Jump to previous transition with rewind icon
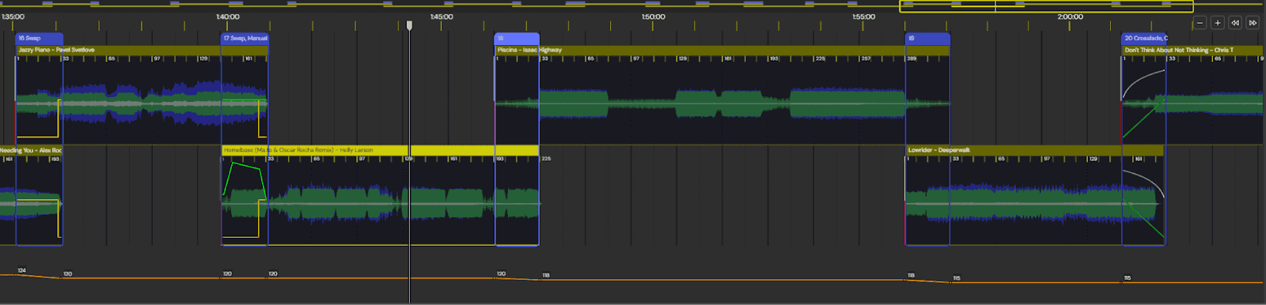The height and width of the screenshot is (305, 1266). (x=1235, y=23)
